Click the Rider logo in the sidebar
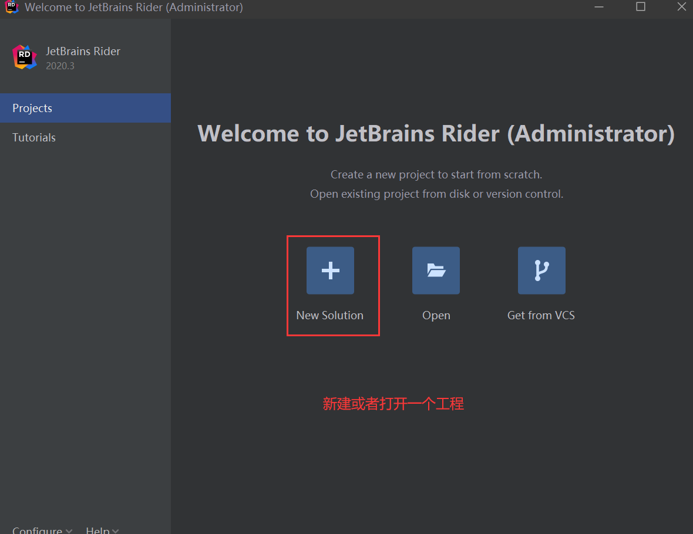The image size is (693, 534). point(25,57)
